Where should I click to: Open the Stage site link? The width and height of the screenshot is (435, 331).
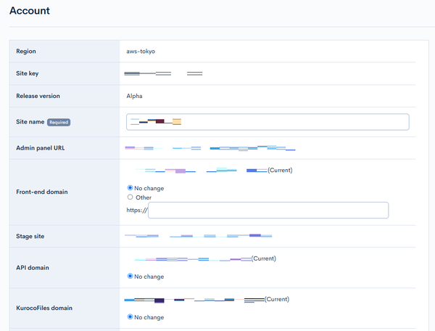pyautogui.click(x=199, y=236)
